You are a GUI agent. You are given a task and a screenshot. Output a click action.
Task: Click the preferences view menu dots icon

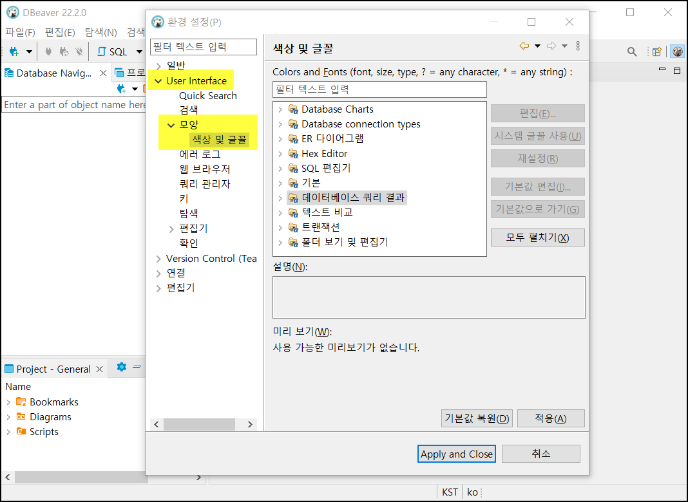point(578,46)
